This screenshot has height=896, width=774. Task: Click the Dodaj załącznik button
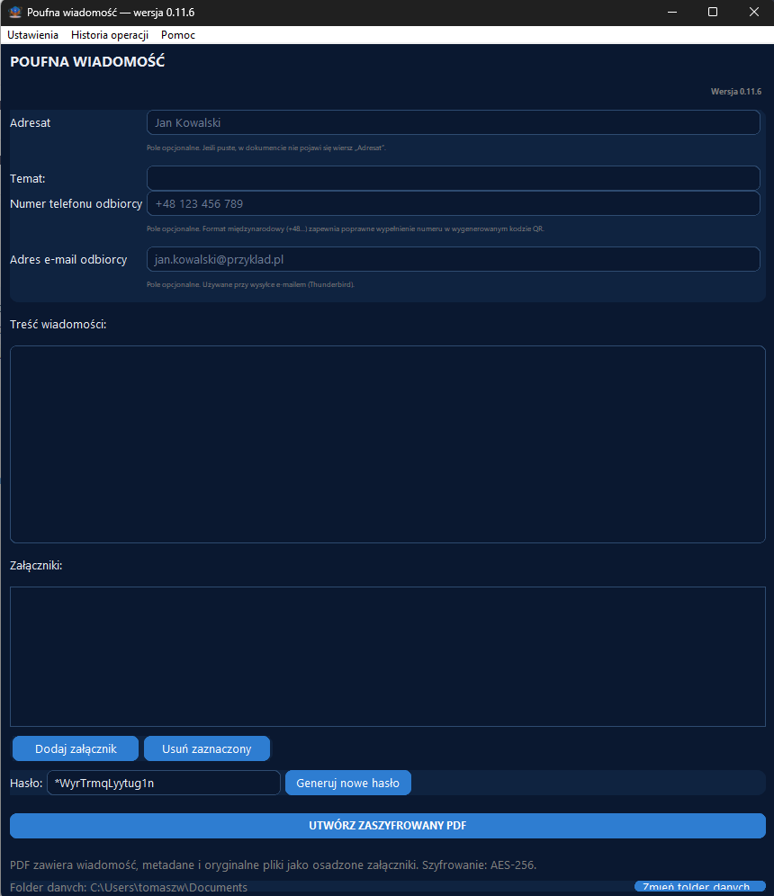[x=76, y=748]
